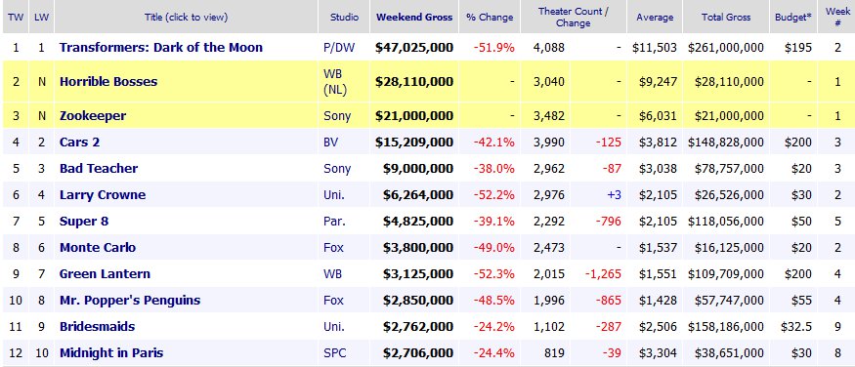Open the Horrible Bosses movie link
The image size is (855, 367).
coord(107,82)
